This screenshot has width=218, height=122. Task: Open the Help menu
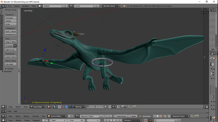34,6
